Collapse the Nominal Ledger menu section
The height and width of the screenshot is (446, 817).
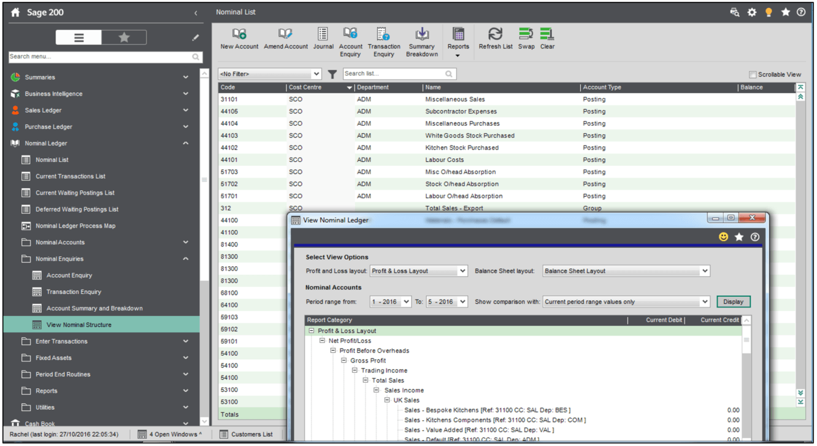tap(186, 143)
